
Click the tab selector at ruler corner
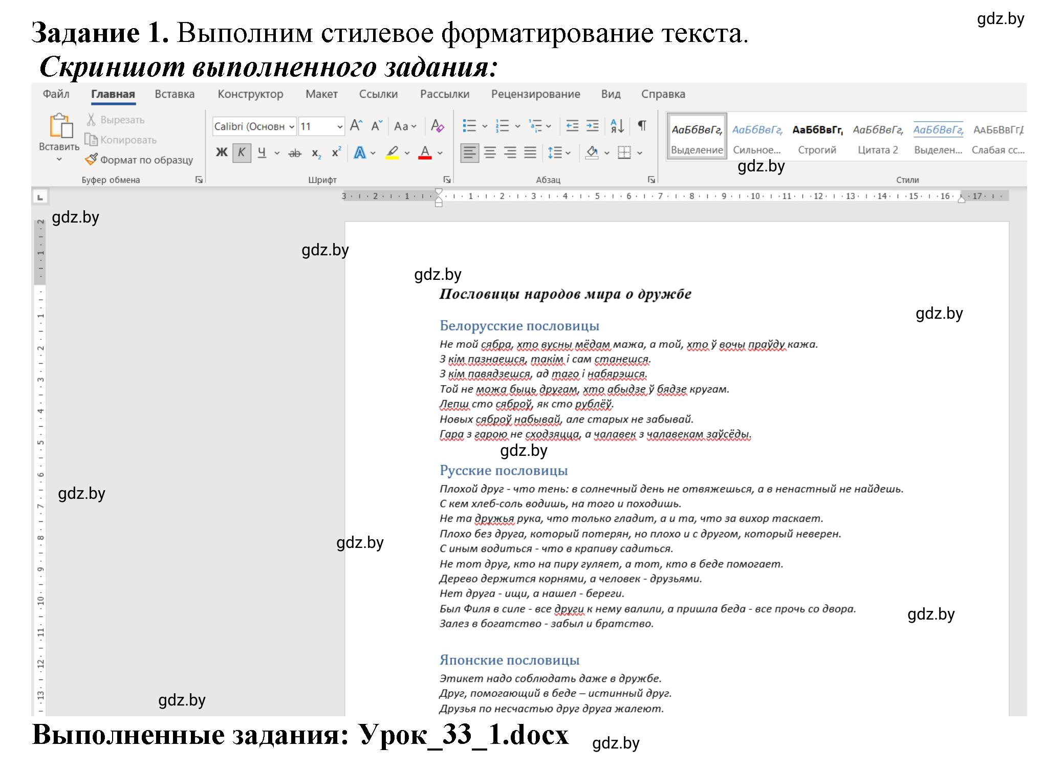click(40, 196)
